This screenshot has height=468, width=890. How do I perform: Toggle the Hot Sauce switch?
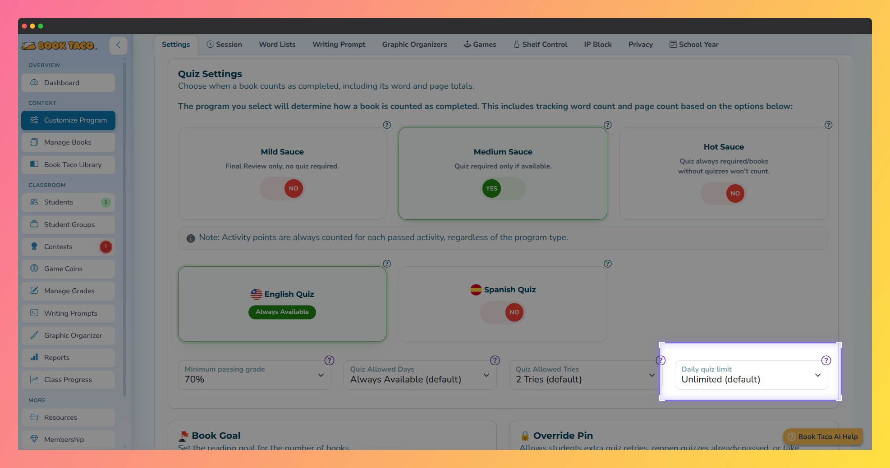tap(724, 193)
